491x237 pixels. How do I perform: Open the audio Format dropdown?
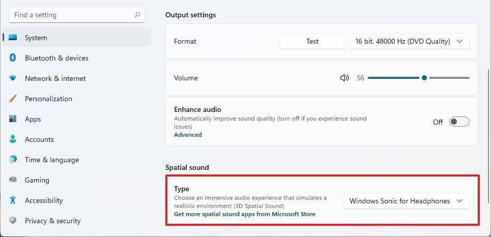(x=409, y=41)
